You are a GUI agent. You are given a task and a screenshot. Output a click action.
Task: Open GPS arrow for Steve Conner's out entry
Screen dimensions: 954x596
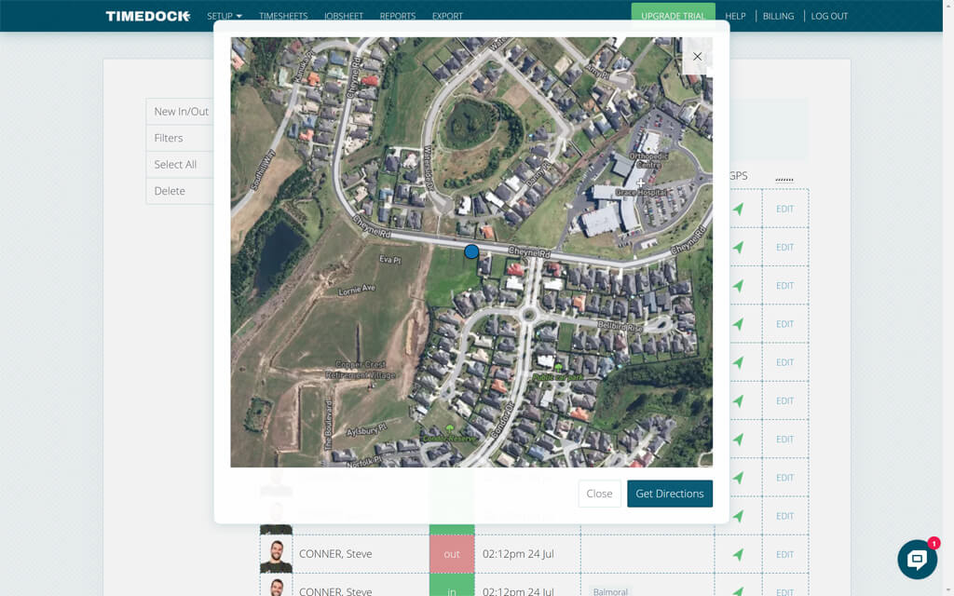[x=738, y=554]
